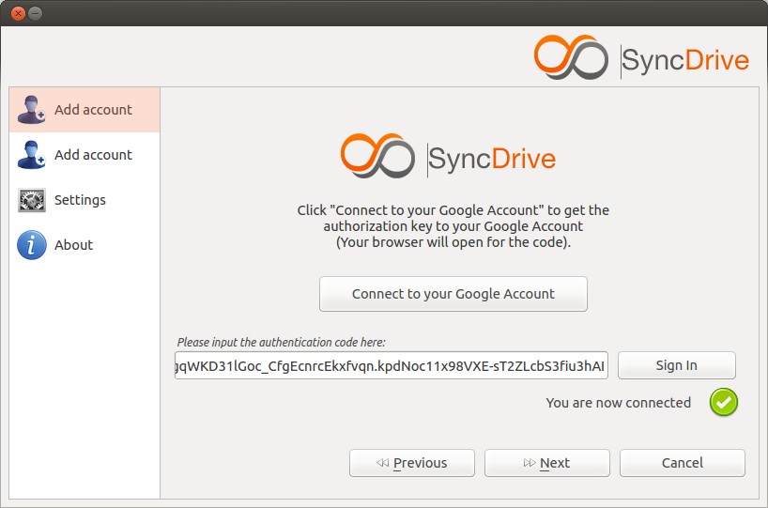
Task: Click Cancel to abort the wizard
Action: [683, 463]
